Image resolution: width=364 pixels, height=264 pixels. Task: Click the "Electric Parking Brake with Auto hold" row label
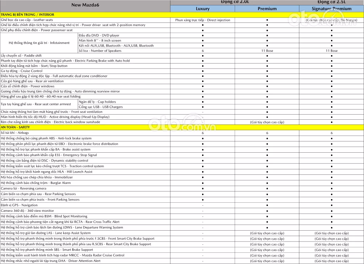point(65,61)
